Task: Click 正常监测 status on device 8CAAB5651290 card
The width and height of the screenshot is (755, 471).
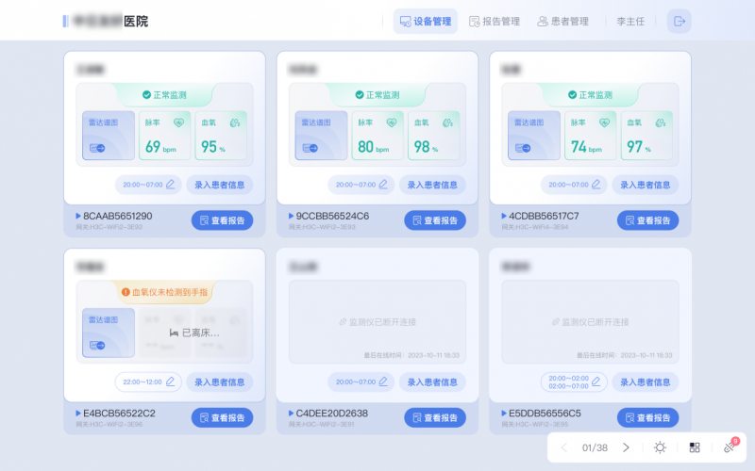Action: pos(164,95)
